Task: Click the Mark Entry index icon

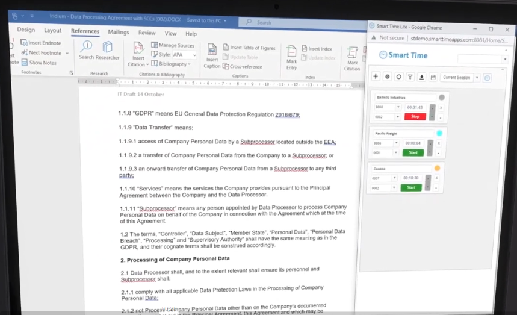Action: 292,55
